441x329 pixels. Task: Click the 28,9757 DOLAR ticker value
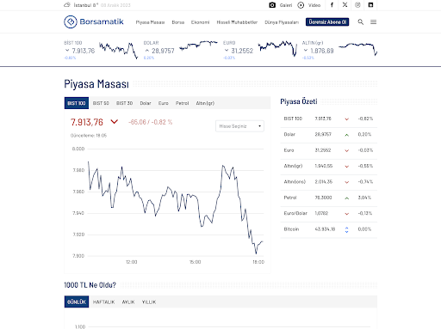163,51
